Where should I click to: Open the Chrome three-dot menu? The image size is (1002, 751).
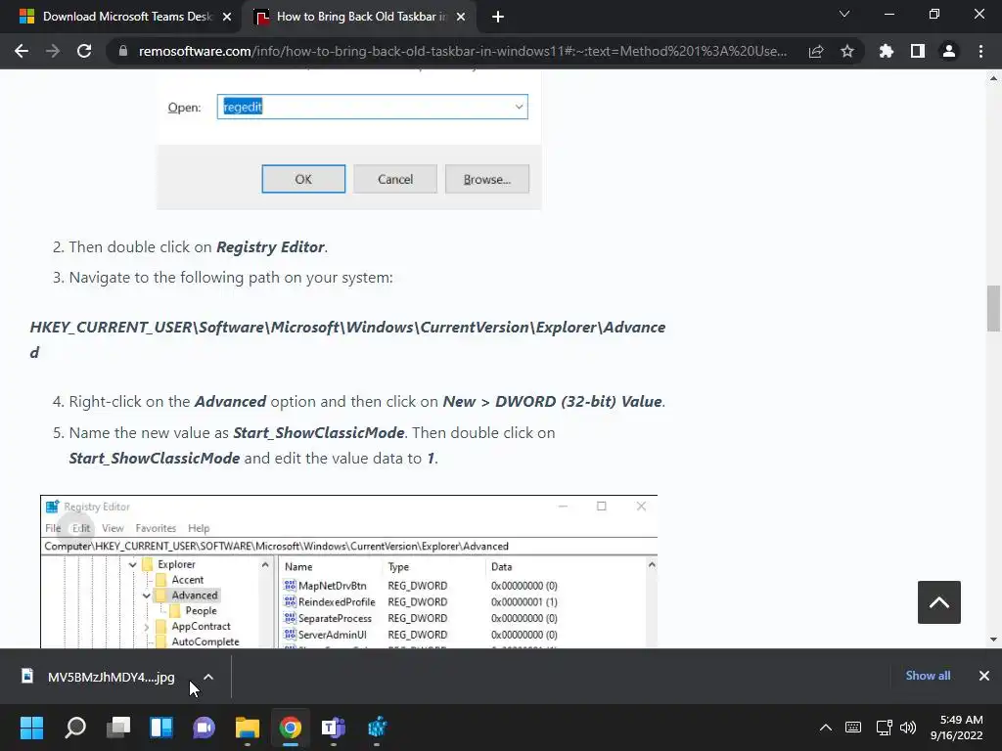pyautogui.click(x=980, y=51)
